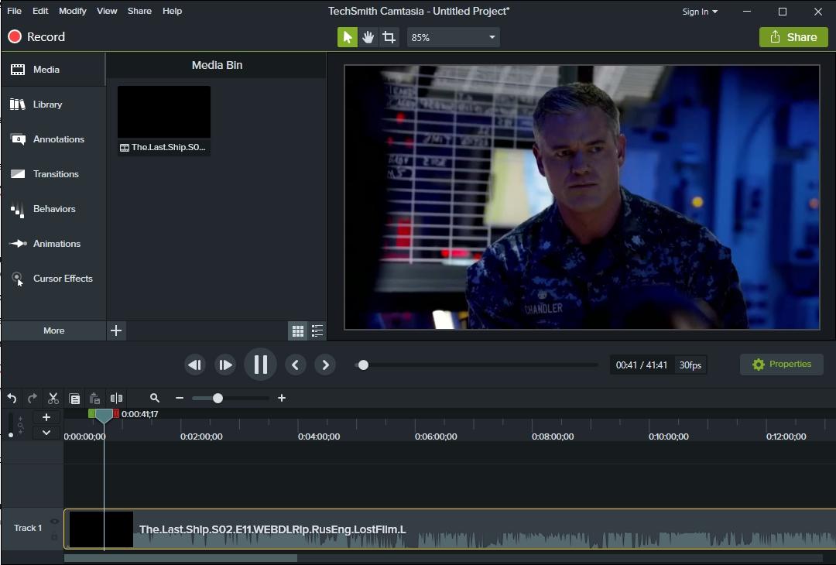Click the video preview canvas
This screenshot has height=565, width=836.
point(581,197)
